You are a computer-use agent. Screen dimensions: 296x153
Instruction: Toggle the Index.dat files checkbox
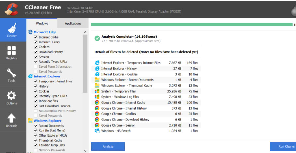point(36,101)
